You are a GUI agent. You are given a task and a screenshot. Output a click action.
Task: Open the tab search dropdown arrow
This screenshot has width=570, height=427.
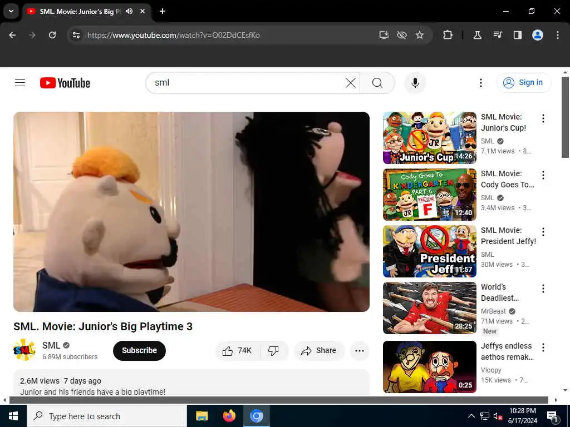11,11
